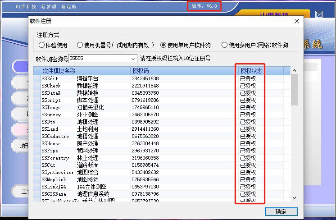This screenshot has width=336, height=220.
Task: Click authorization code 0978138796
Action: click(x=145, y=194)
